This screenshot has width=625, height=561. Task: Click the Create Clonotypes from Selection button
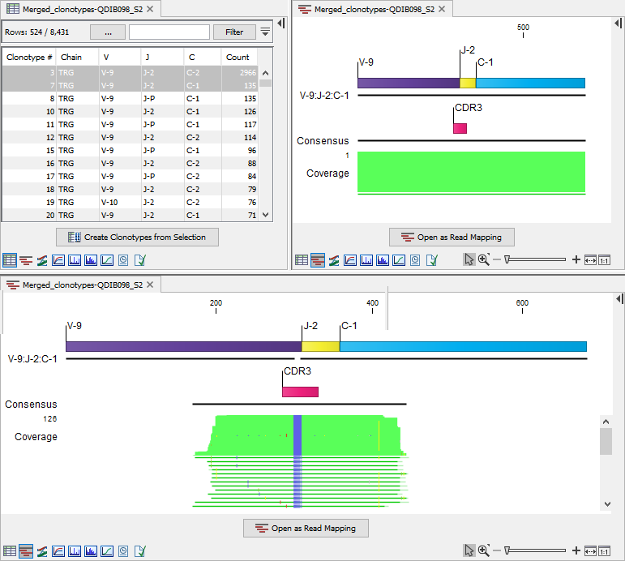pyautogui.click(x=138, y=238)
